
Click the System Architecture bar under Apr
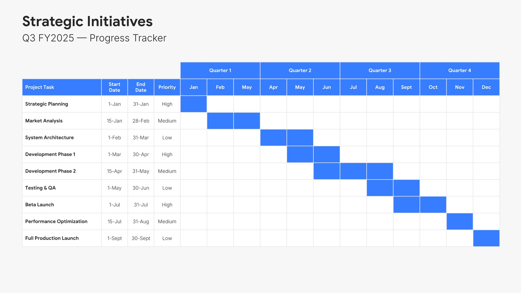tap(273, 138)
